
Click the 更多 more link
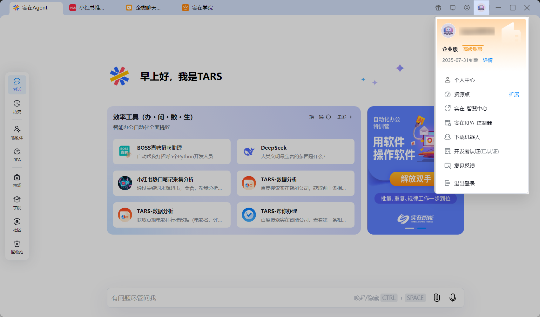345,117
